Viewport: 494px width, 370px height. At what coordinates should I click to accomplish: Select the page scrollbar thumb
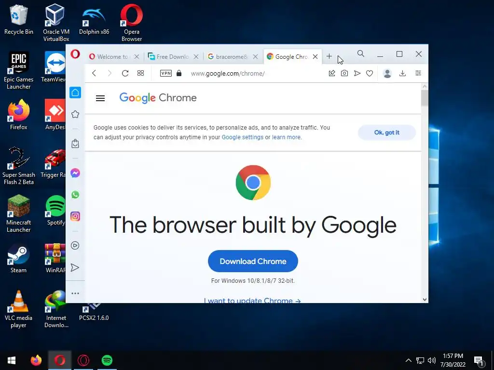[x=425, y=98]
